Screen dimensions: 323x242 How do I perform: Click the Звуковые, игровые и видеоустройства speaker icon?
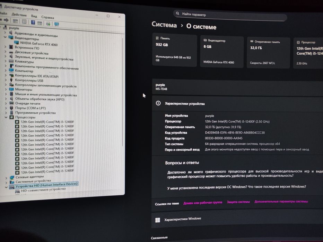pos(11,56)
